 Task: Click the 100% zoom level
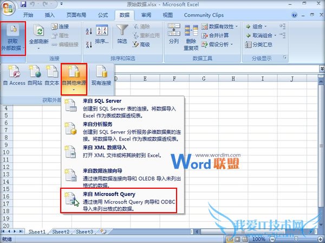point(258,239)
